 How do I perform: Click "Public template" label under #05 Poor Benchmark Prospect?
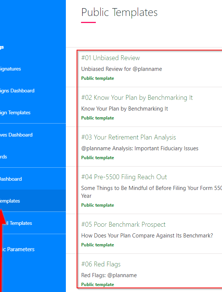coord(98,245)
